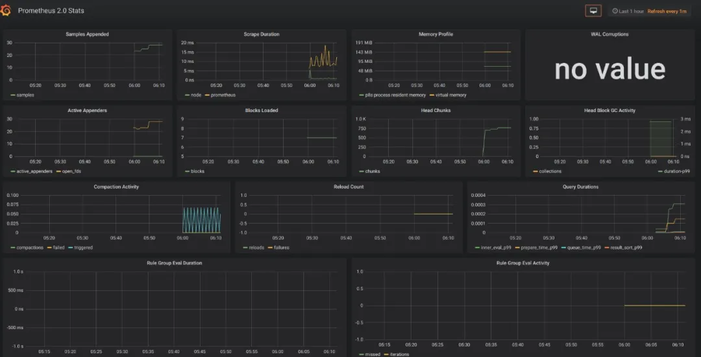Click the failures legend item in Reload Count
Screen dimensions: 701x357
click(281, 248)
